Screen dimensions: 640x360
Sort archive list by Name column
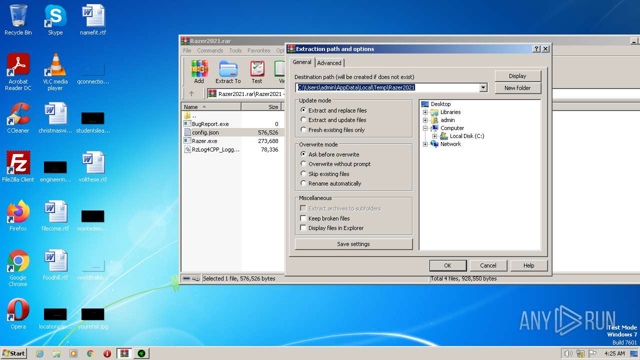(x=211, y=107)
